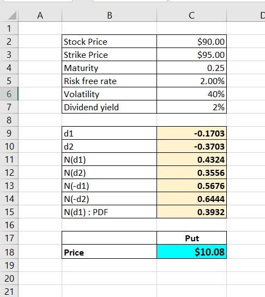Select column B header
This screenshot has height=297, width=265.
(110, 15)
